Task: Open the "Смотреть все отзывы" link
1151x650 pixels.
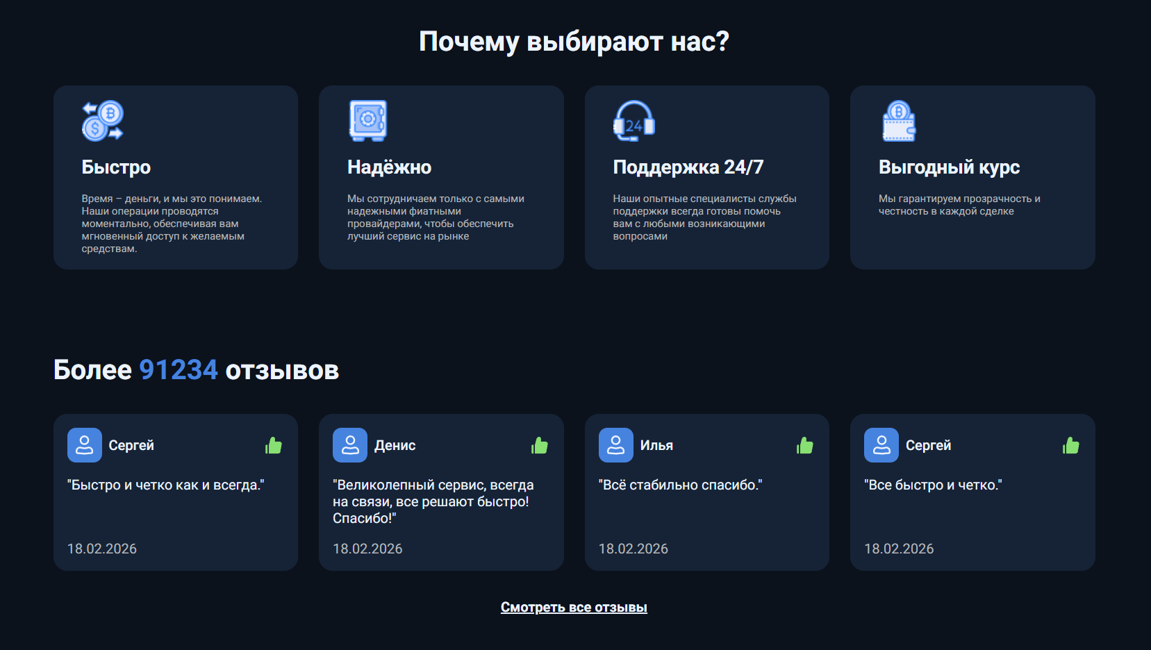Action: [x=574, y=608]
